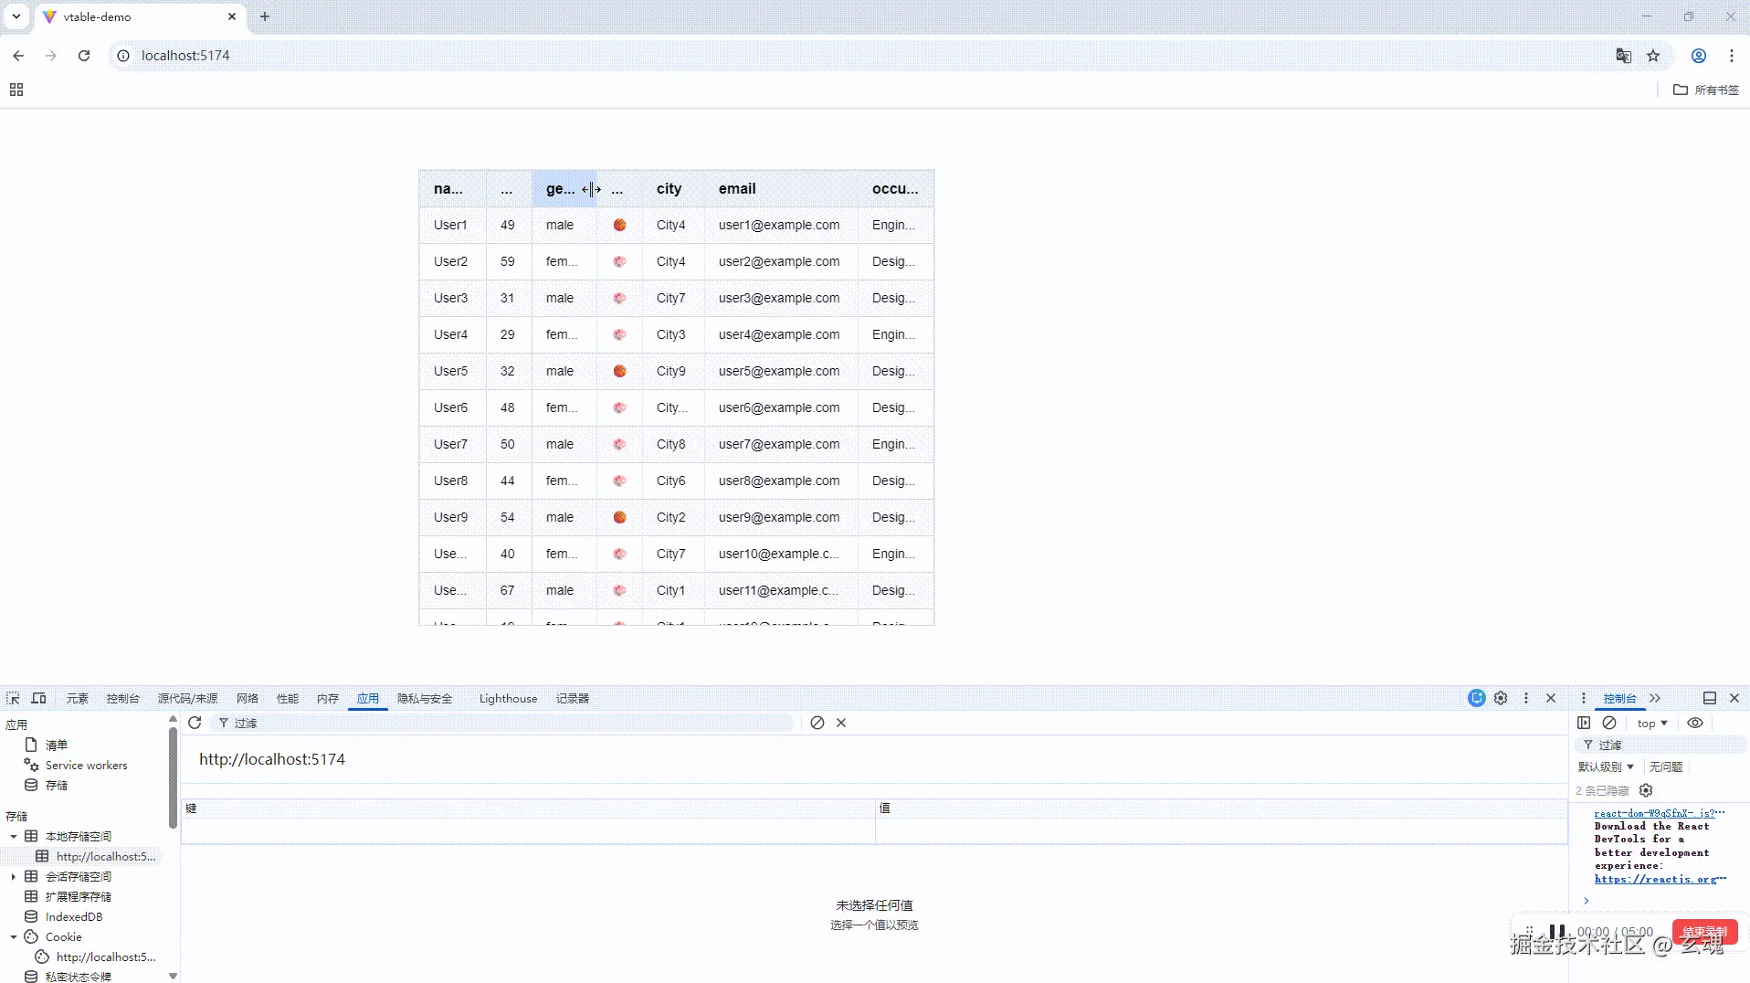This screenshot has height=983, width=1750.
Task: Pause the screen recording
Action: point(1557,932)
